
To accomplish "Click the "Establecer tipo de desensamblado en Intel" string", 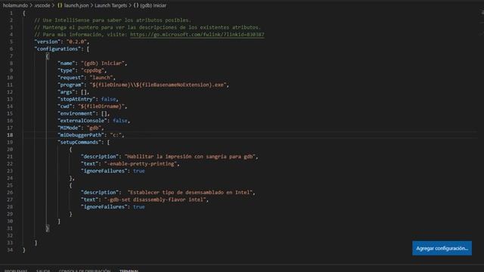I will pos(190,193).
